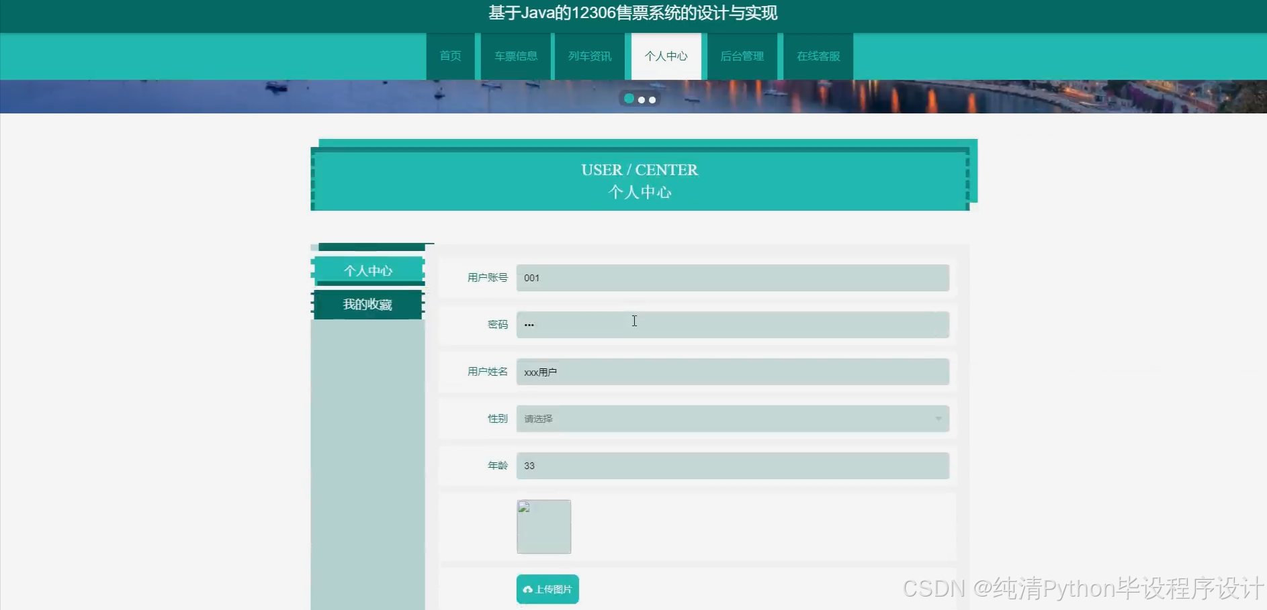The height and width of the screenshot is (610, 1267).
Task: Edit the 用户姓名 field showing xxx用户
Action: (x=732, y=371)
